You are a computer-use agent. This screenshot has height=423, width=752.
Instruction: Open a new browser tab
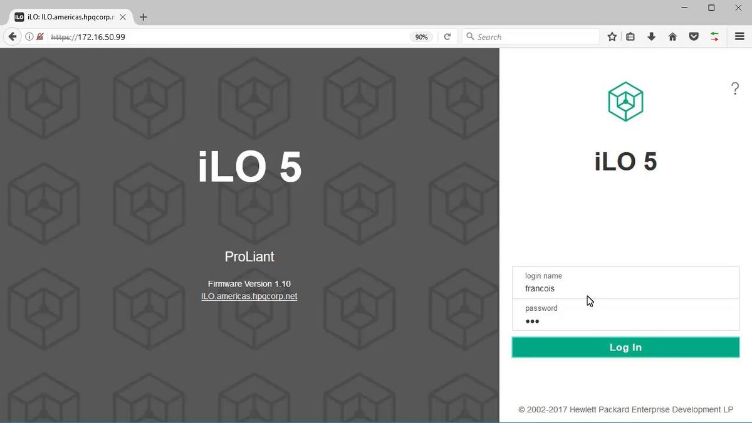[x=143, y=17]
